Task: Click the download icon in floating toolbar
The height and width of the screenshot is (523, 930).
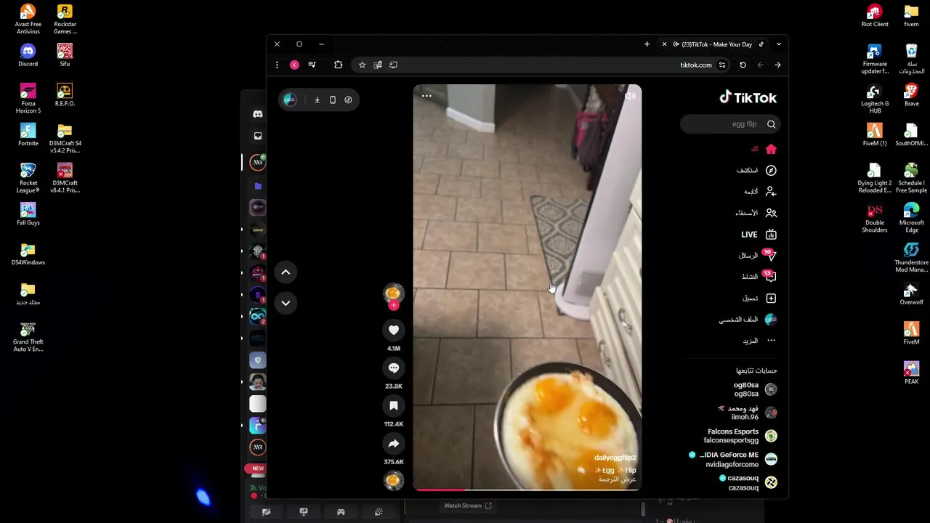Action: pyautogui.click(x=317, y=100)
